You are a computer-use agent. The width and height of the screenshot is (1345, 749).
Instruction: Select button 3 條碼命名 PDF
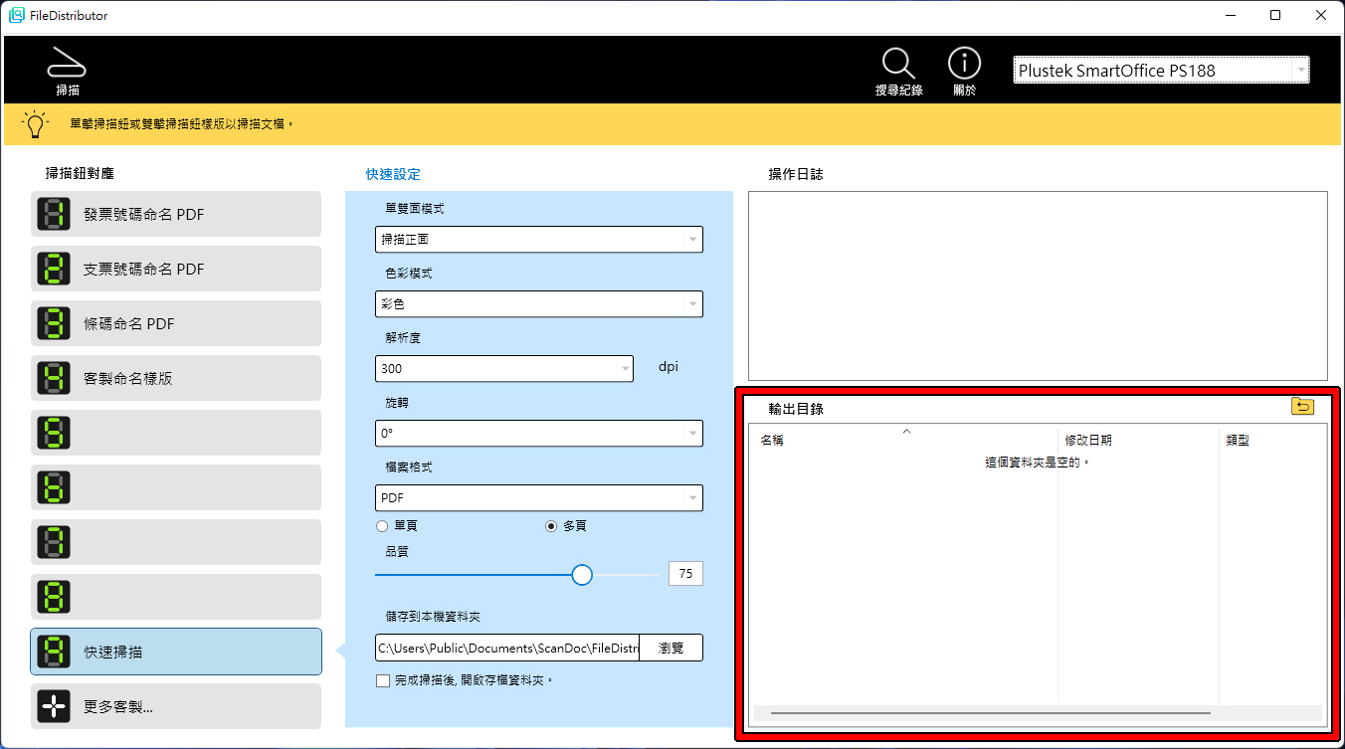(x=176, y=323)
